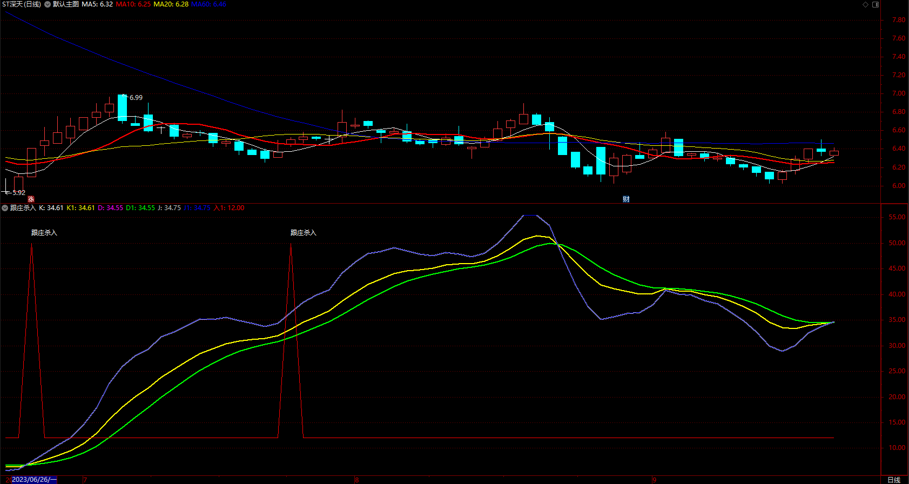
Task: Click the 55.00 indicator axis label
Action: tap(897, 217)
